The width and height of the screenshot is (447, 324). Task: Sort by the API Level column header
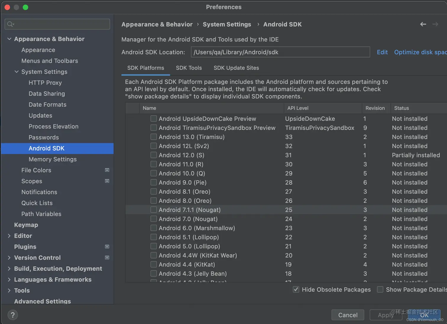(323, 108)
